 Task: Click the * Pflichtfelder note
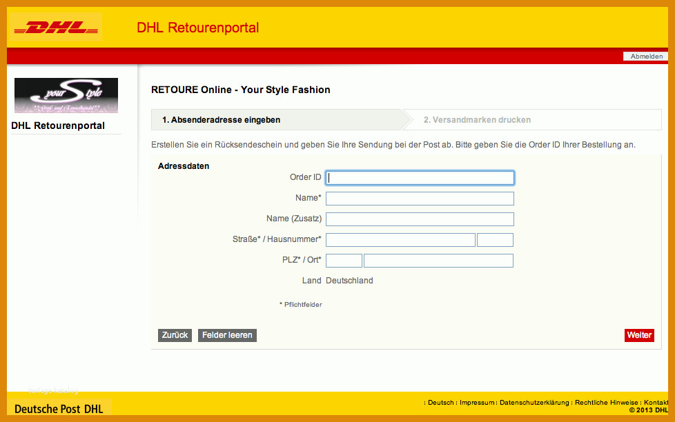[300, 305]
